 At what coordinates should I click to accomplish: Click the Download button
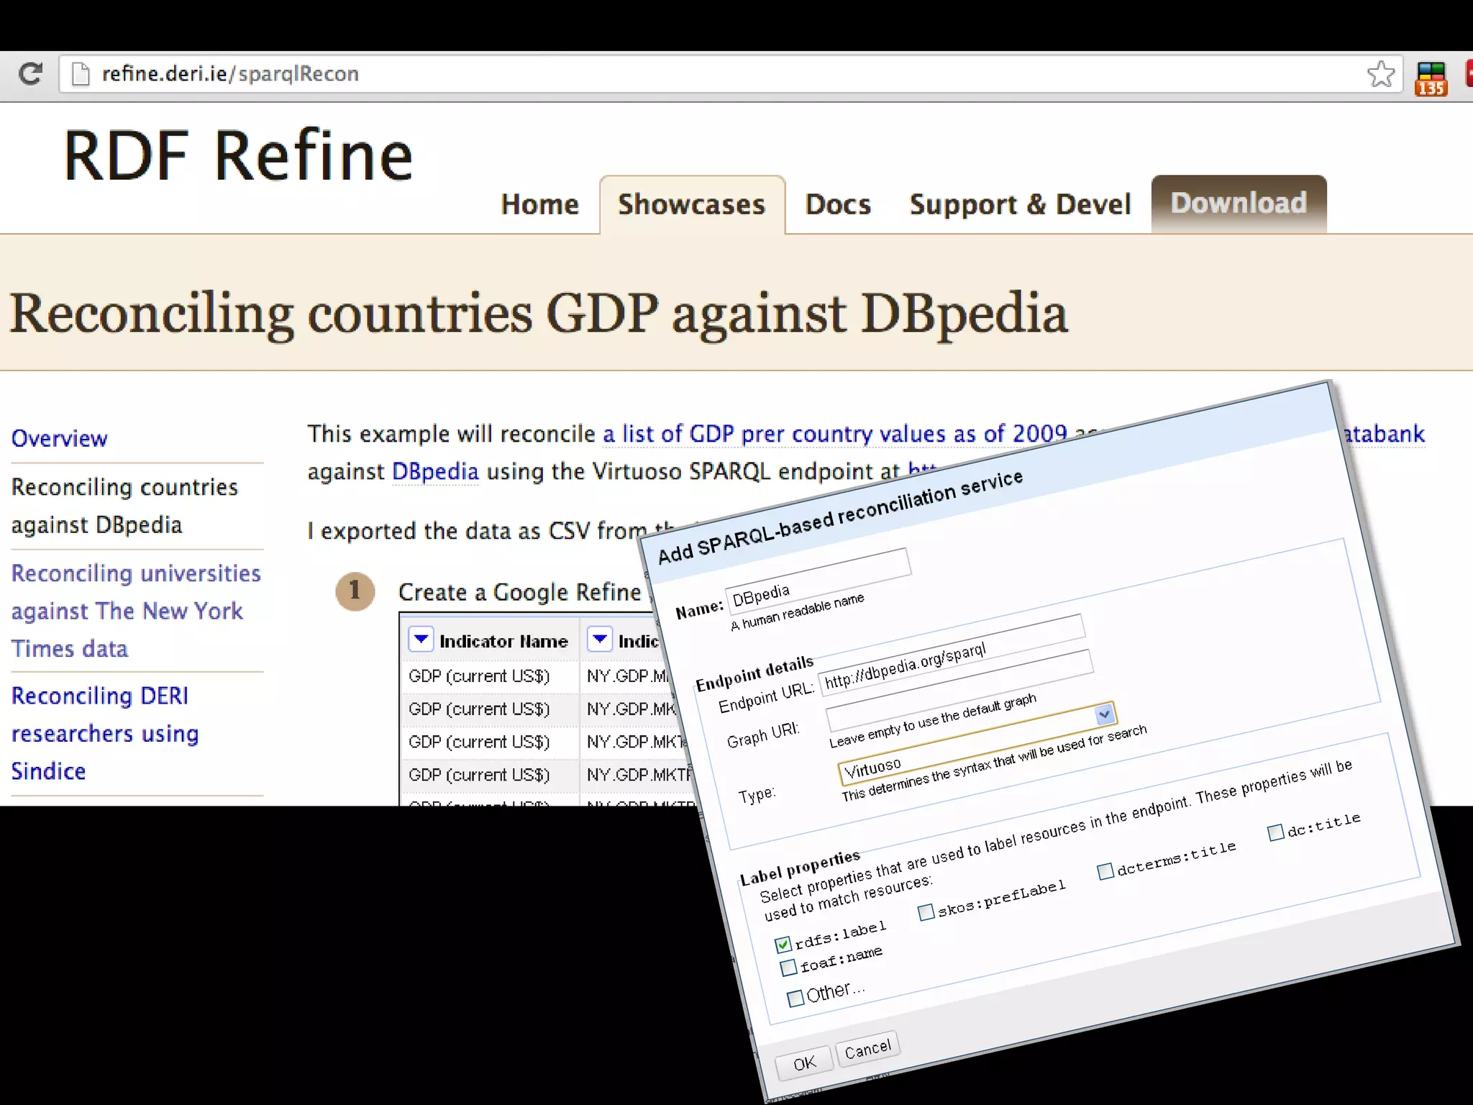(1238, 204)
